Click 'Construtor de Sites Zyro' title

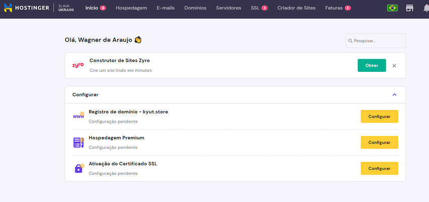click(x=120, y=60)
